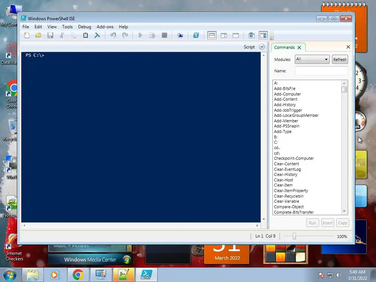The image size is (376, 282).
Task: Open Windows Explorer from the taskbar
Action: pyautogui.click(x=33, y=275)
